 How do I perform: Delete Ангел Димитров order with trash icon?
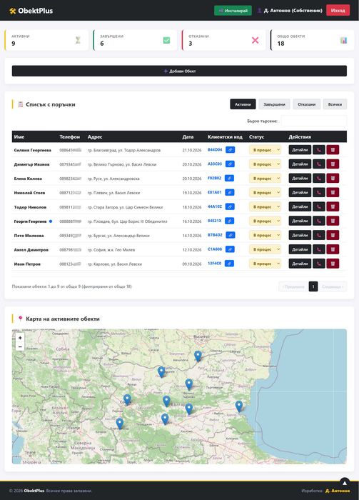click(x=333, y=249)
